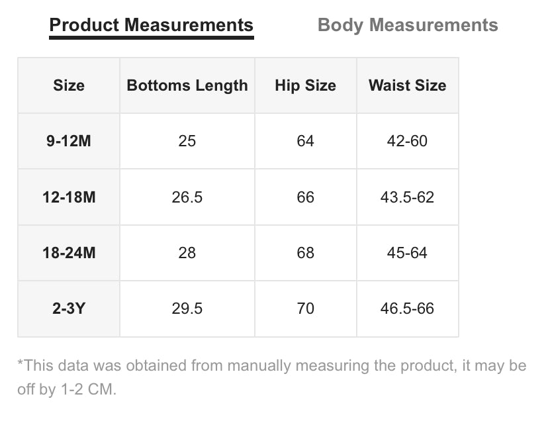Viewport: 548px width, 425px height.
Task: Select the 2-3Y size row label
Action: [x=69, y=308]
